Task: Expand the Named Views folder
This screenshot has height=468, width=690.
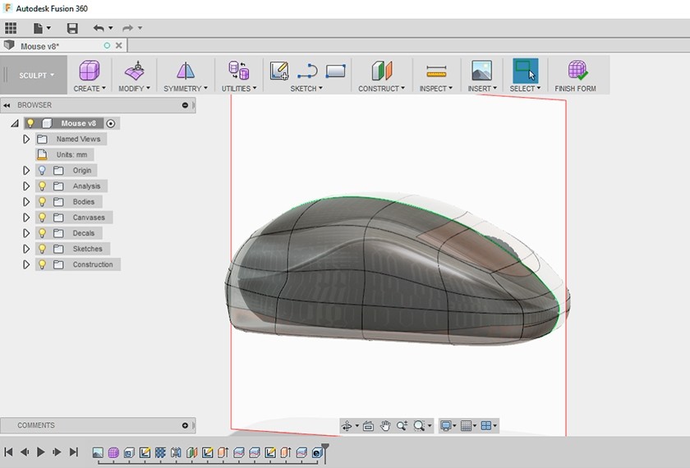Action: click(26, 140)
